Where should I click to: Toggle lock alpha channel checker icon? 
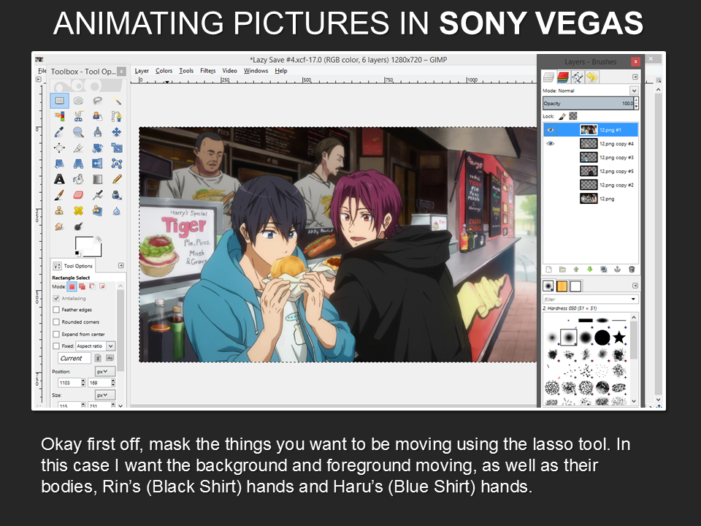[573, 116]
